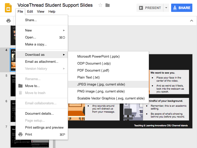The image size is (197, 148).
Task: Open the Present dropdown arrow
Action: pyautogui.click(x=166, y=8)
